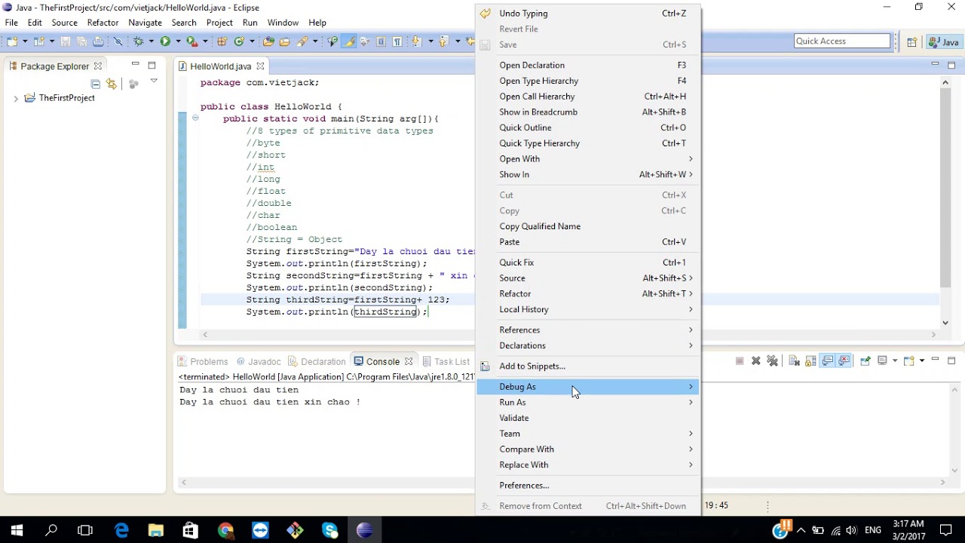Viewport: 965px width, 543px height.
Task: Click the New file toolbar icon
Action: 12,41
